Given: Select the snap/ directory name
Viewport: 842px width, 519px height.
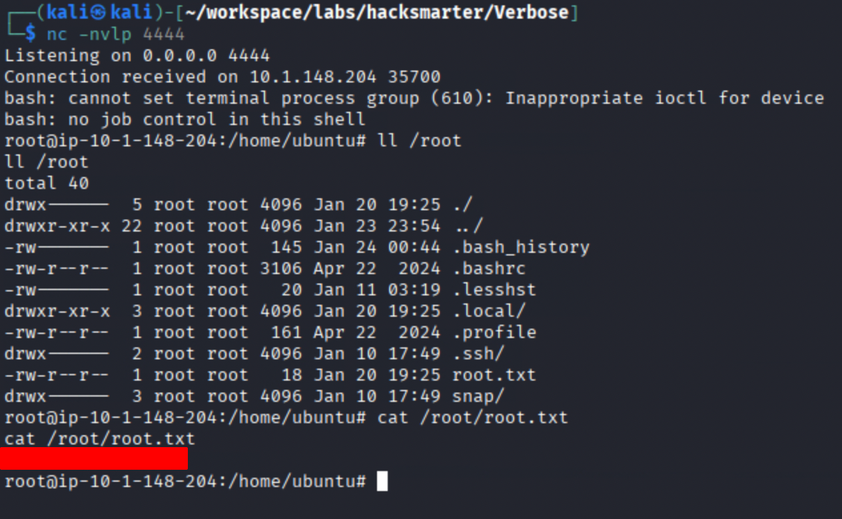Looking at the screenshot, I should click(x=478, y=396).
